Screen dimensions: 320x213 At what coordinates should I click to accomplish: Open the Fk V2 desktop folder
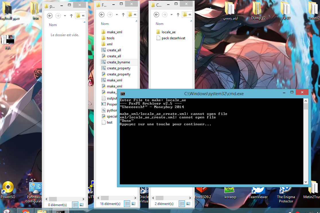[x=286, y=11]
